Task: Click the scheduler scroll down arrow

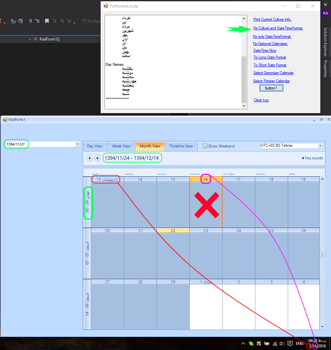Action: (322, 327)
